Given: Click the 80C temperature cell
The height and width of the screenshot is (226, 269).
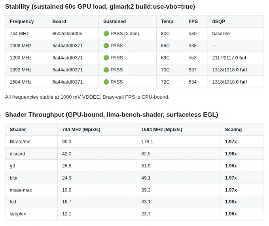Looking at the screenshot, I should click(x=165, y=33).
